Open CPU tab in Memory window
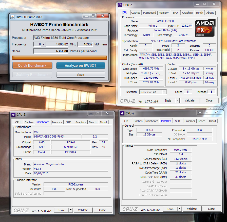The height and width of the screenshot is (222, 227). [127, 121]
